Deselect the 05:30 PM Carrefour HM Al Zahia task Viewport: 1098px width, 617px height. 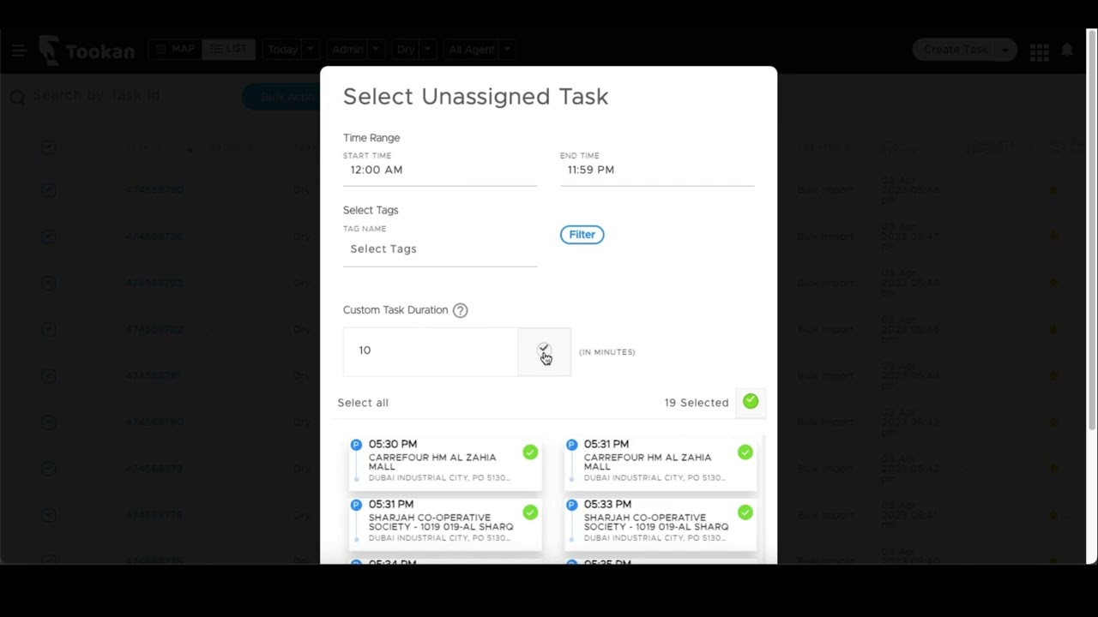530,452
